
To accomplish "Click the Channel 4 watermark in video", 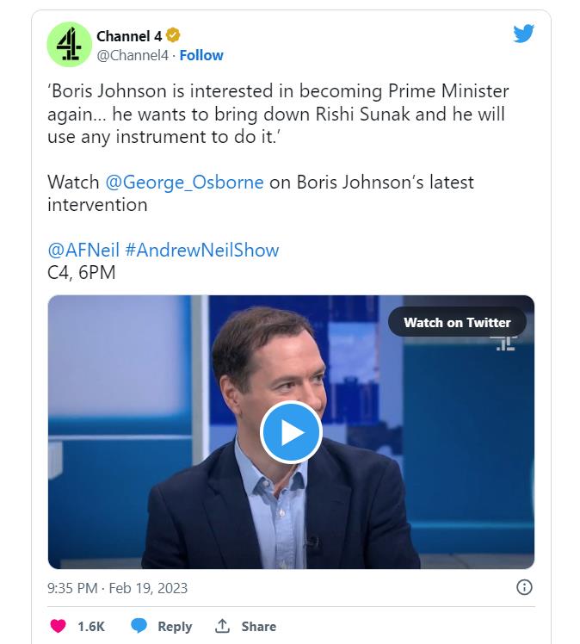I will tap(503, 342).
